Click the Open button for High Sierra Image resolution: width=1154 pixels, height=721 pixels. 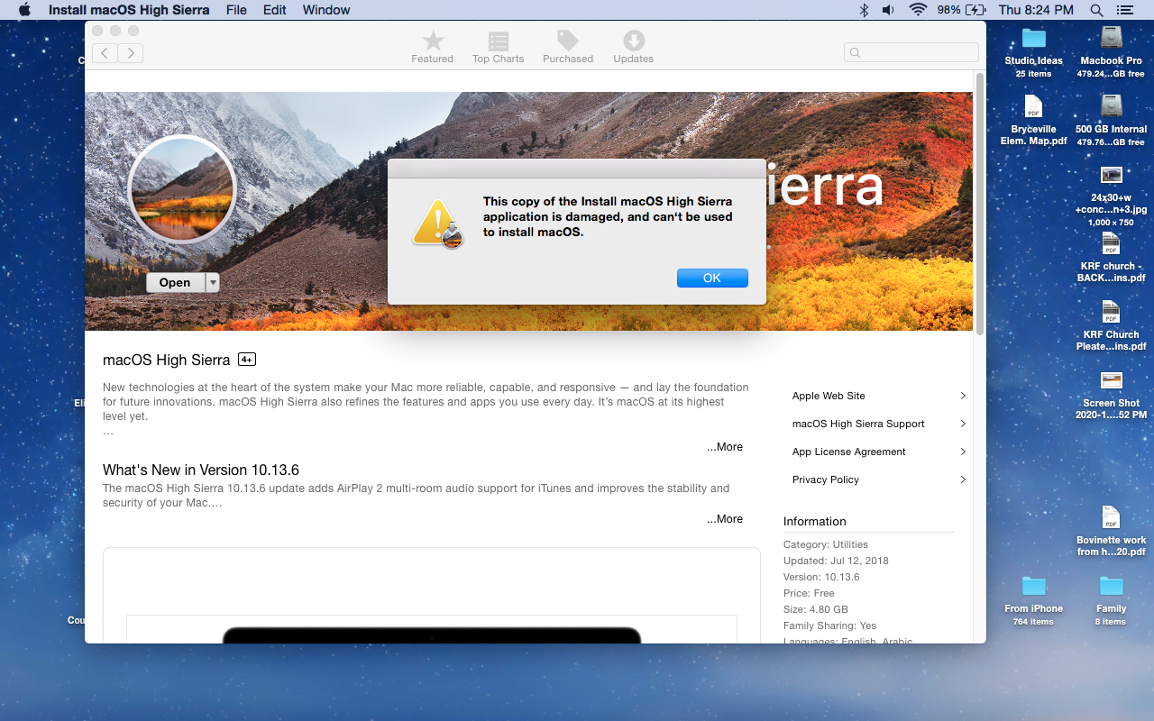175,283
